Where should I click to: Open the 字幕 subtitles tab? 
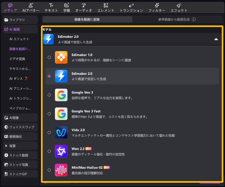66,8
